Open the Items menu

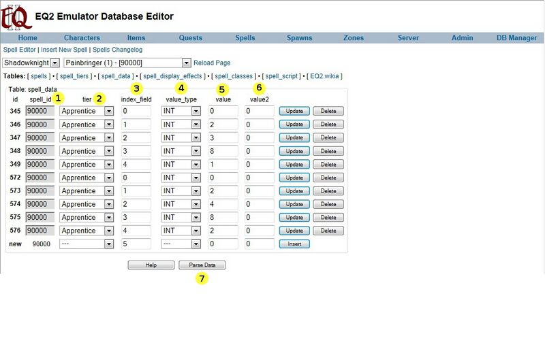(136, 38)
